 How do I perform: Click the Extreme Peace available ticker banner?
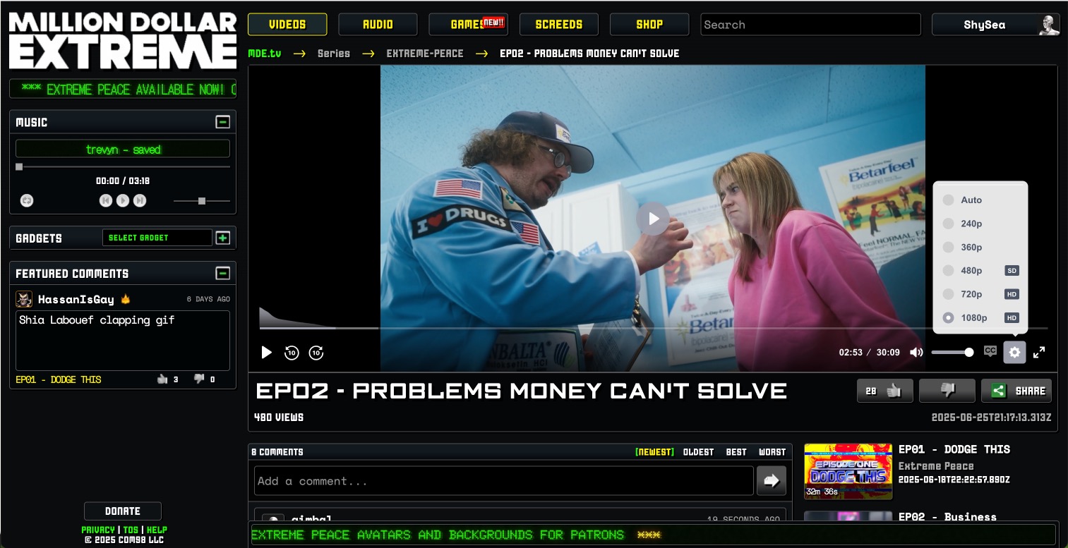click(123, 90)
